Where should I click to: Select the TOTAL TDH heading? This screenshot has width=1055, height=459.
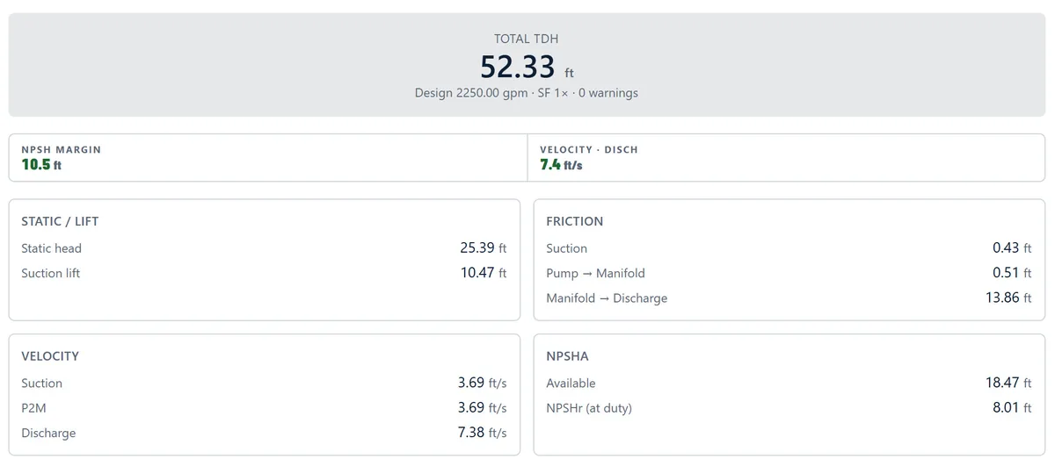point(527,39)
